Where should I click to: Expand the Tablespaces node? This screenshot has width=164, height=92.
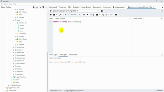[5, 91]
